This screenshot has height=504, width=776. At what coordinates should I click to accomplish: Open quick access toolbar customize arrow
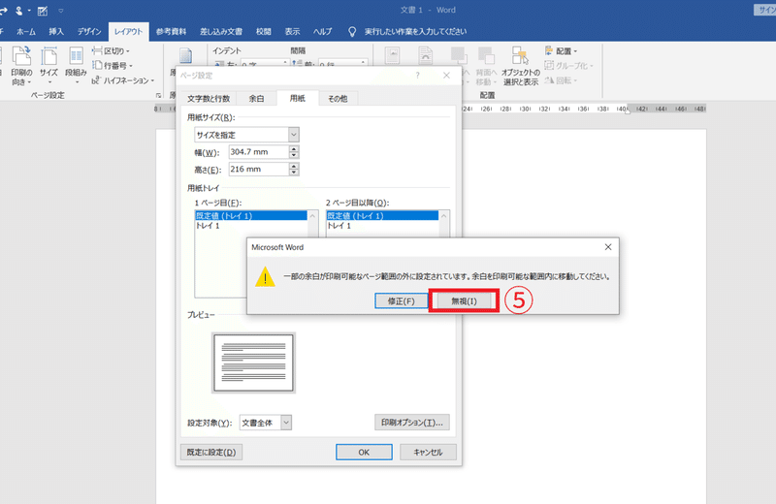coord(61,11)
